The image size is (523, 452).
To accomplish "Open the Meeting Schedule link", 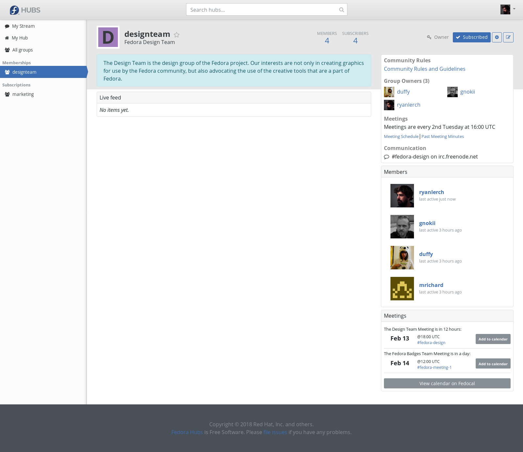I will pos(401,137).
